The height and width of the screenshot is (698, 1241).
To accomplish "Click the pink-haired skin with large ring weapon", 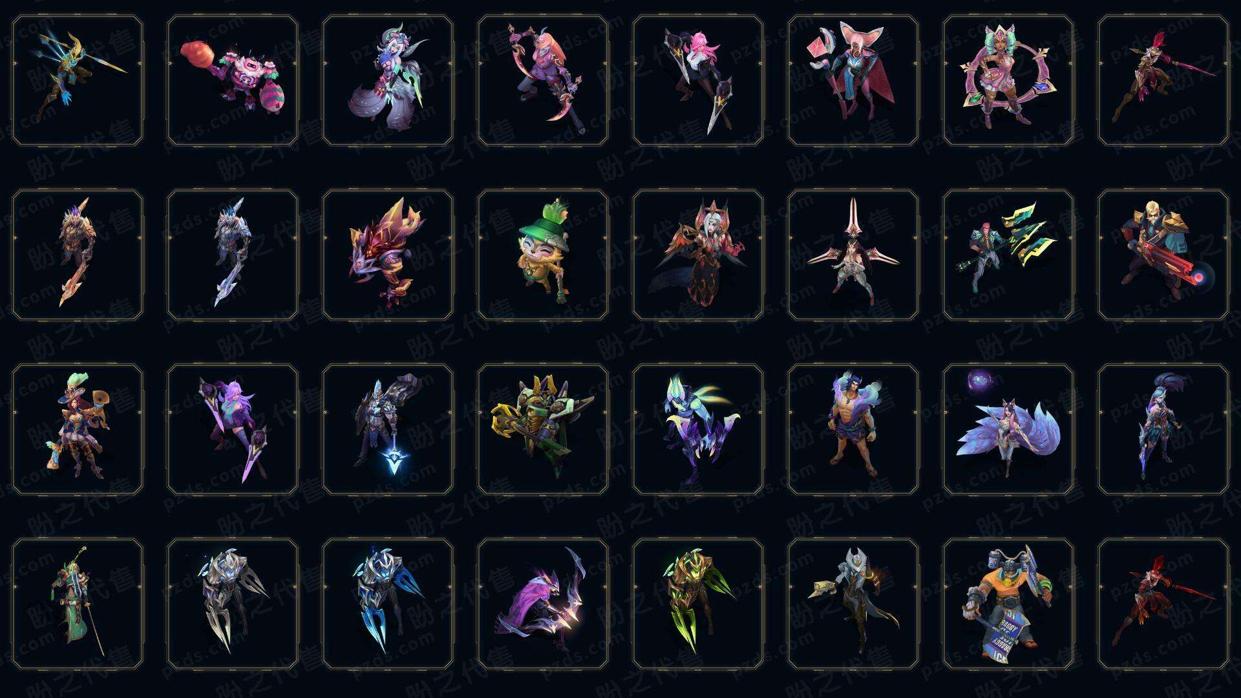I will pos(1008,81).
